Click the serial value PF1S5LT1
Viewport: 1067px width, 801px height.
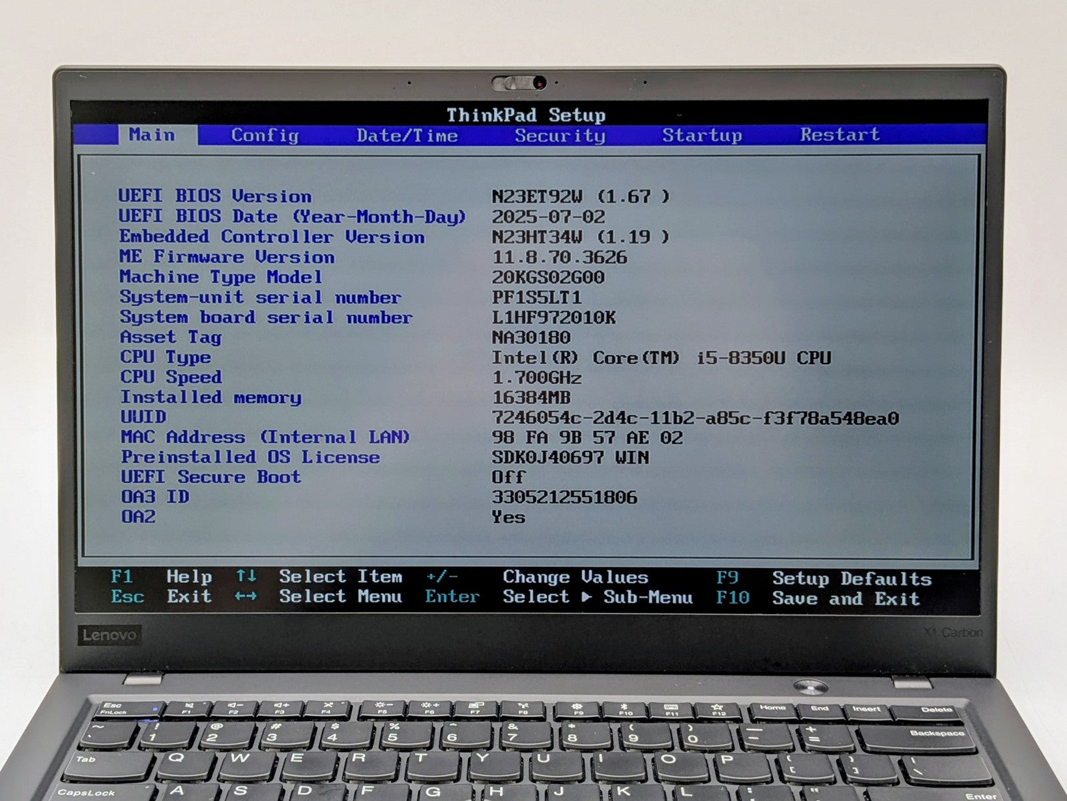pyautogui.click(x=537, y=297)
